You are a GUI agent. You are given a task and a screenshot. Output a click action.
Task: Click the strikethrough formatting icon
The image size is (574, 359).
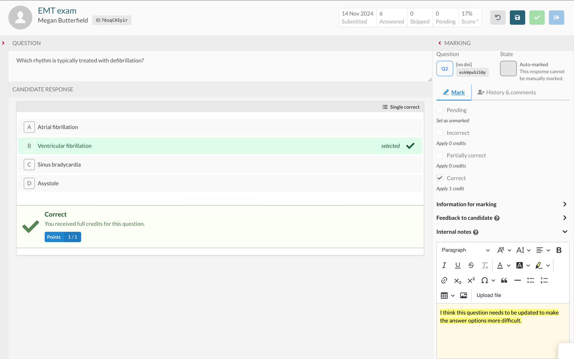click(x=471, y=265)
